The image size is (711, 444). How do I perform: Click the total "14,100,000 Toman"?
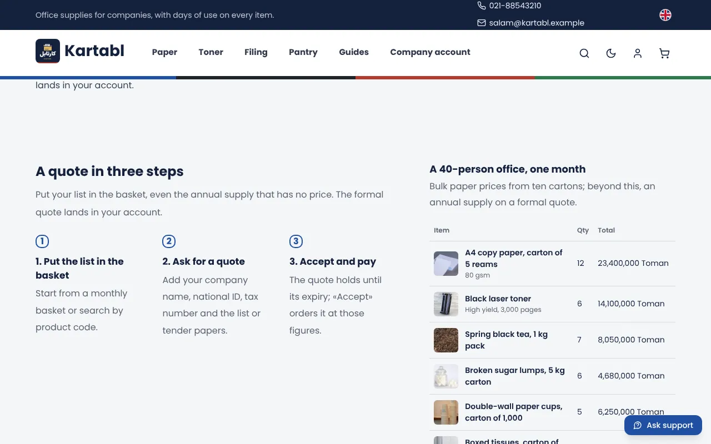[631, 304]
